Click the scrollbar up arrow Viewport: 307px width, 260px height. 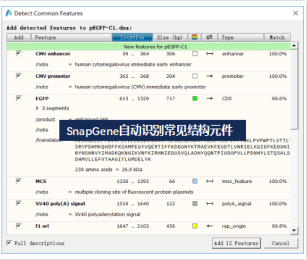pyautogui.click(x=294, y=46)
